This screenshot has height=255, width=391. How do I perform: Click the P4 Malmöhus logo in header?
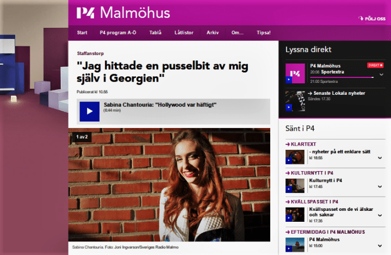pos(123,13)
